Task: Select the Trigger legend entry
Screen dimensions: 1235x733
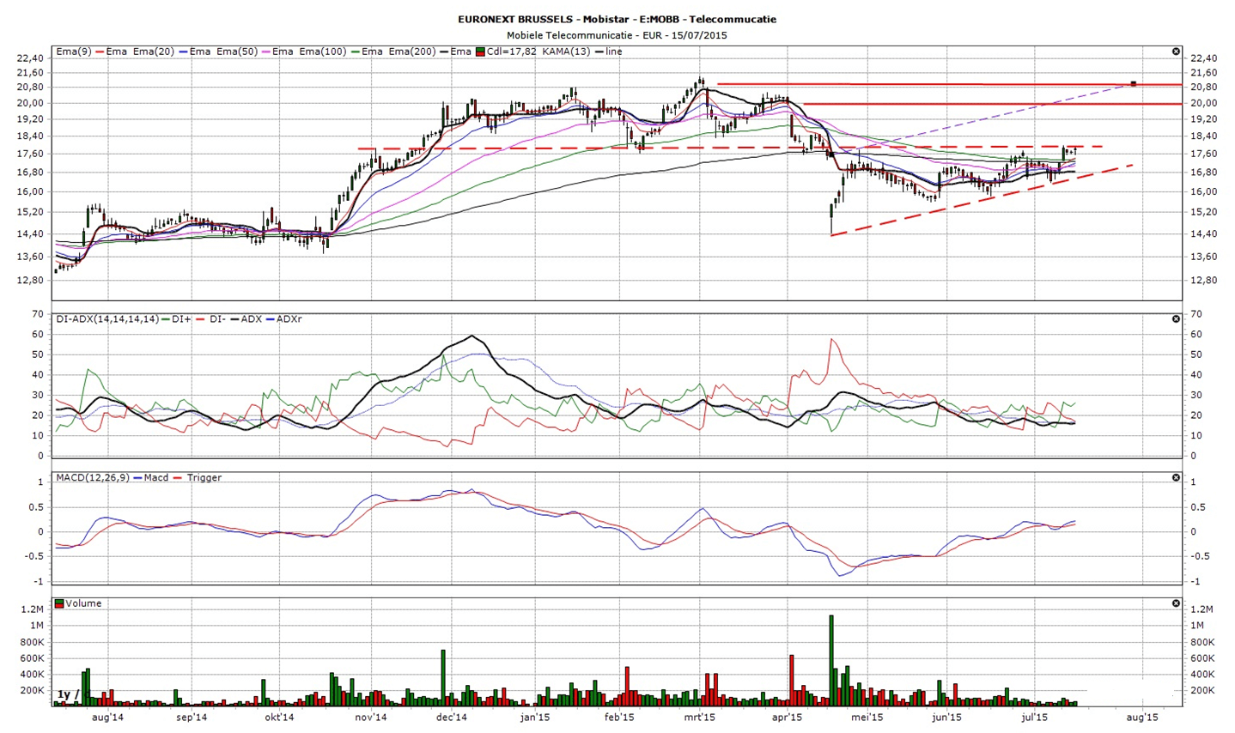Action: pyautogui.click(x=204, y=478)
